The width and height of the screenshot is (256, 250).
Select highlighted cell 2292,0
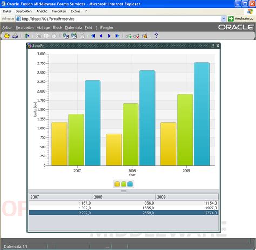point(60,213)
